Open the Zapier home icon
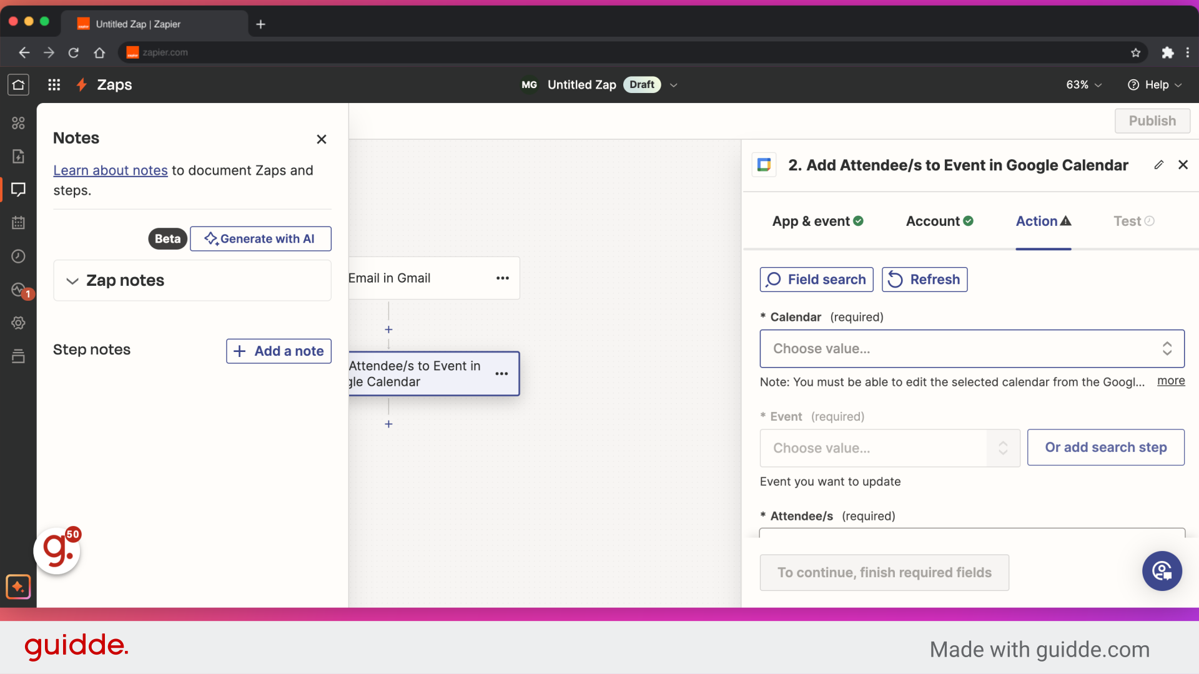1199x674 pixels. (18, 84)
